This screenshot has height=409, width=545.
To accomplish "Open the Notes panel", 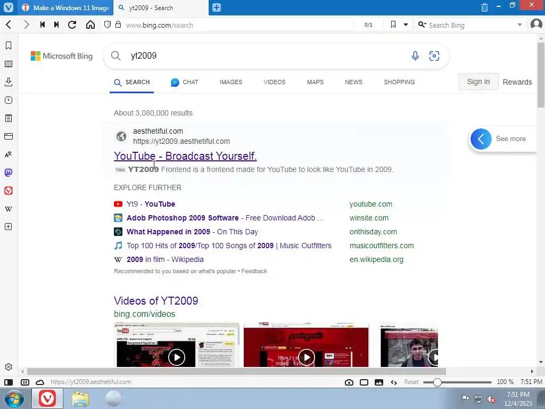I will pos(9,118).
